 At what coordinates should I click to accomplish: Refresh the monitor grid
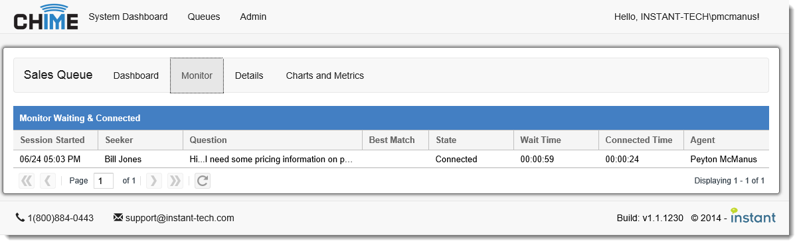203,181
